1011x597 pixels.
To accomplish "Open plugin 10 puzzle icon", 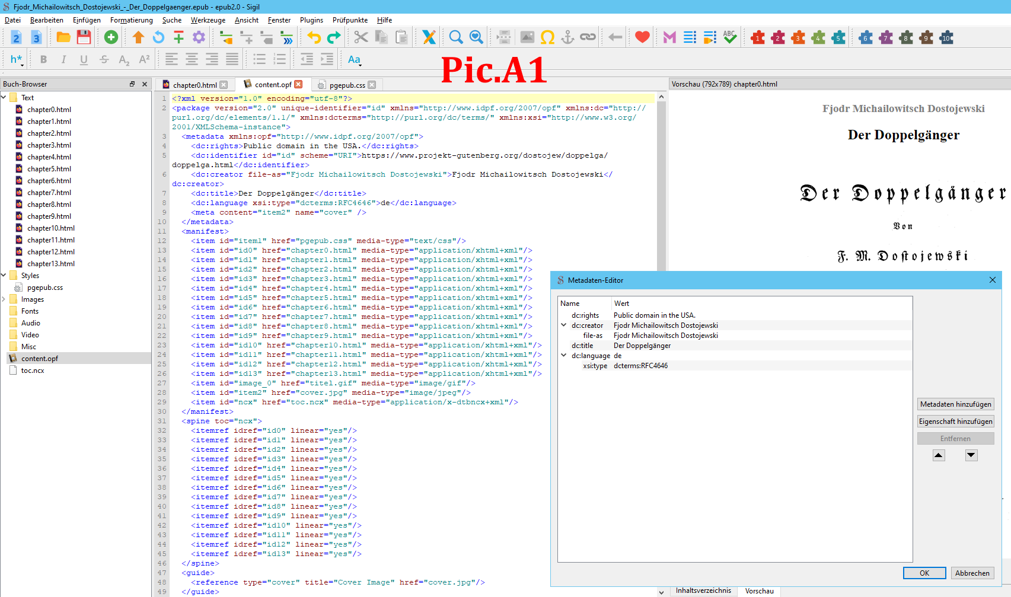I will pyautogui.click(x=946, y=37).
